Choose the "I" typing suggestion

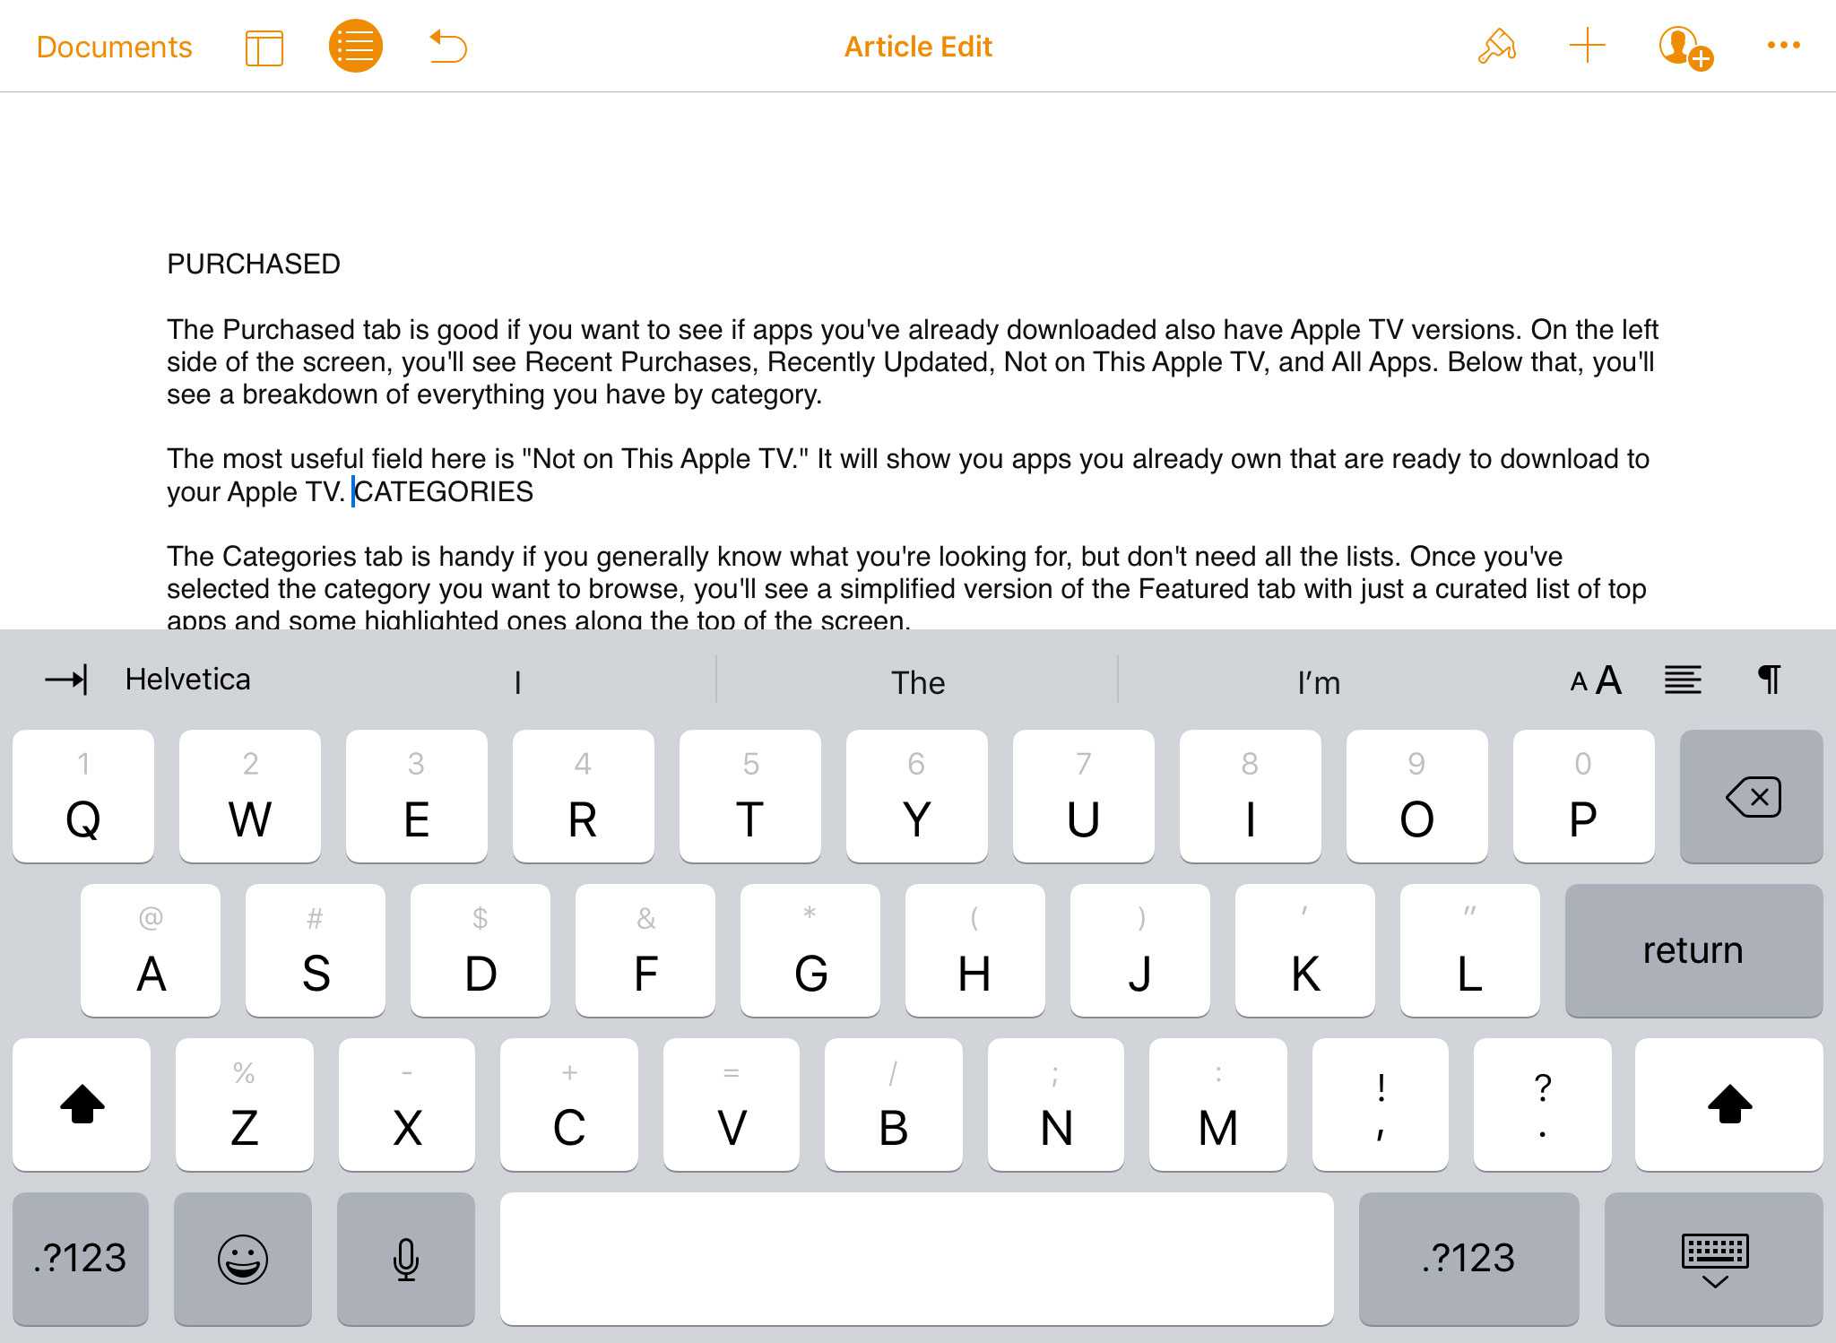517,682
